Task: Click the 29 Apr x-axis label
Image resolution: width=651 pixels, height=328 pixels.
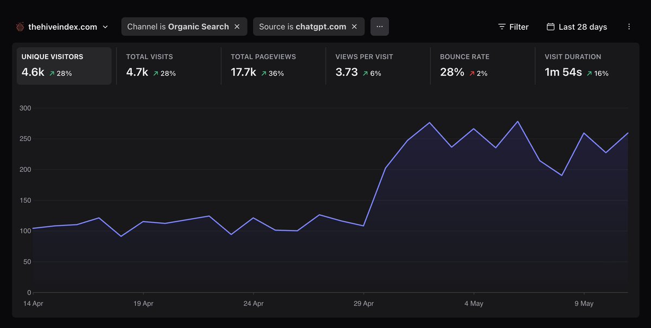Action: coord(363,304)
